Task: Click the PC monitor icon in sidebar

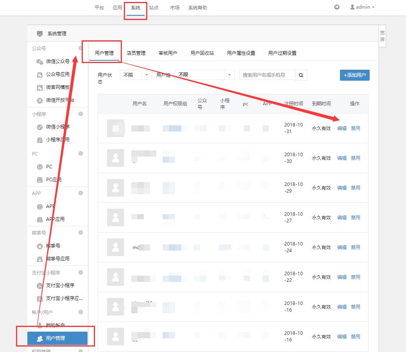Action: [x=39, y=167]
